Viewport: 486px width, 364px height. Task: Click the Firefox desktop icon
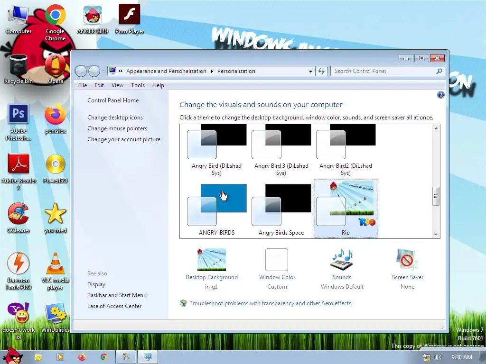(55, 119)
